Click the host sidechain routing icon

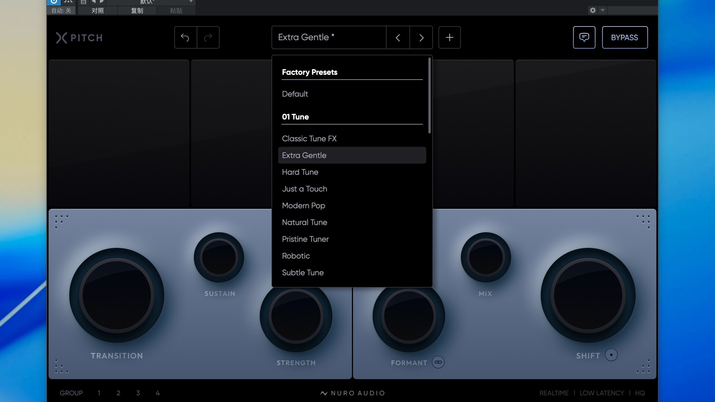point(68,2)
